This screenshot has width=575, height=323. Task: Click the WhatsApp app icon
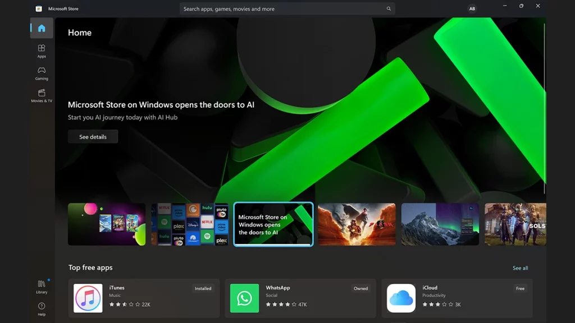pos(245,298)
